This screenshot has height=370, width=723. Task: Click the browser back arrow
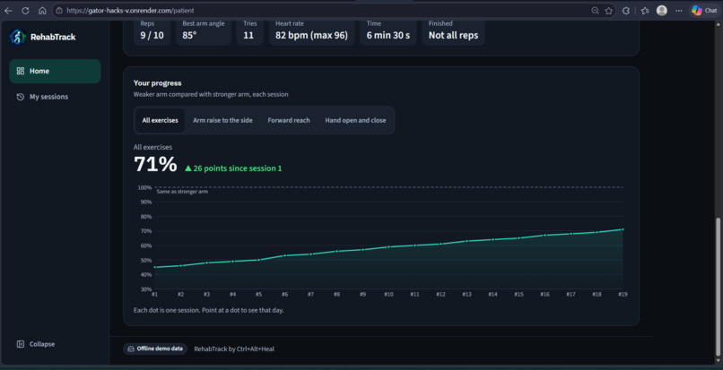8,11
